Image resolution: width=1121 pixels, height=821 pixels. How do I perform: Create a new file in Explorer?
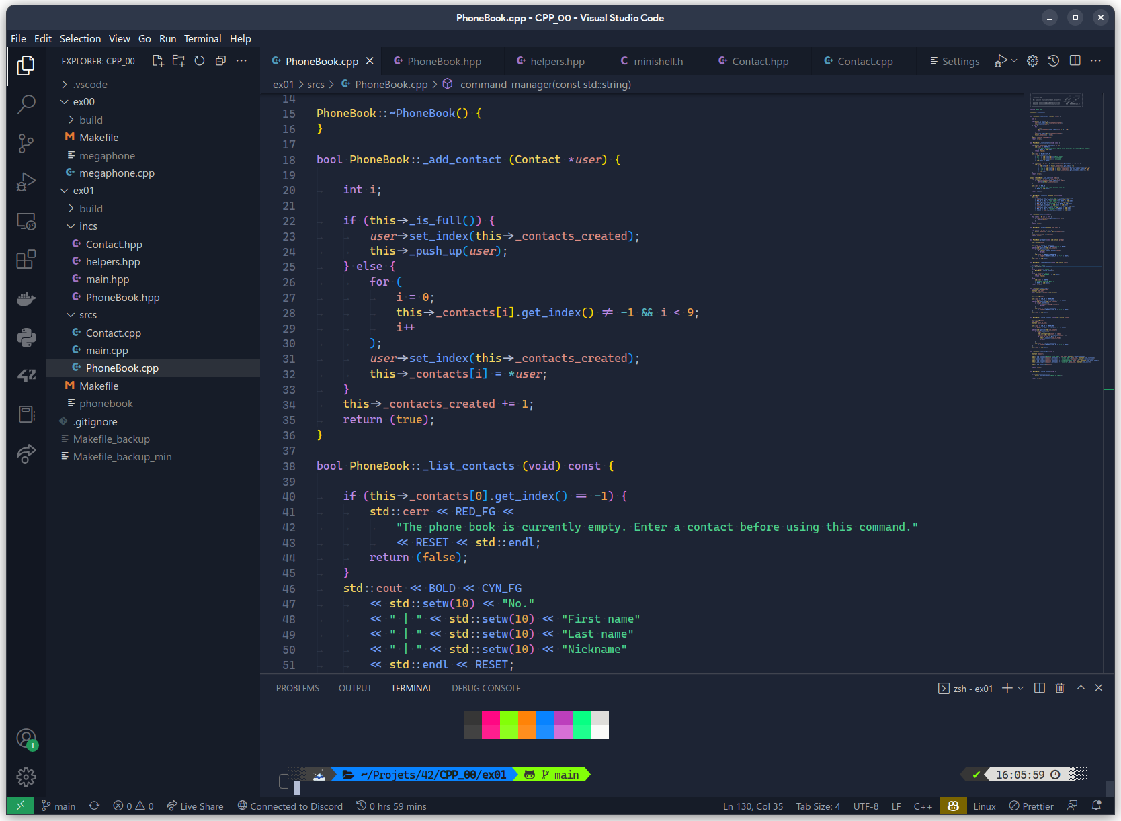pos(158,61)
